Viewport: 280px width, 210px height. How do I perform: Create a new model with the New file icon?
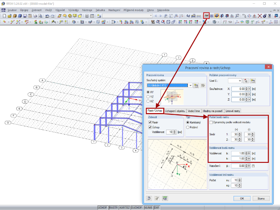point(4,16)
